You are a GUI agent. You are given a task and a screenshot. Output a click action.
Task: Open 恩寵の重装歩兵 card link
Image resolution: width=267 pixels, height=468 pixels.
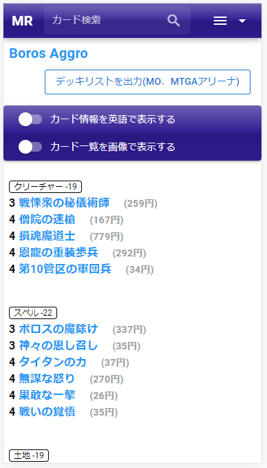point(58,253)
